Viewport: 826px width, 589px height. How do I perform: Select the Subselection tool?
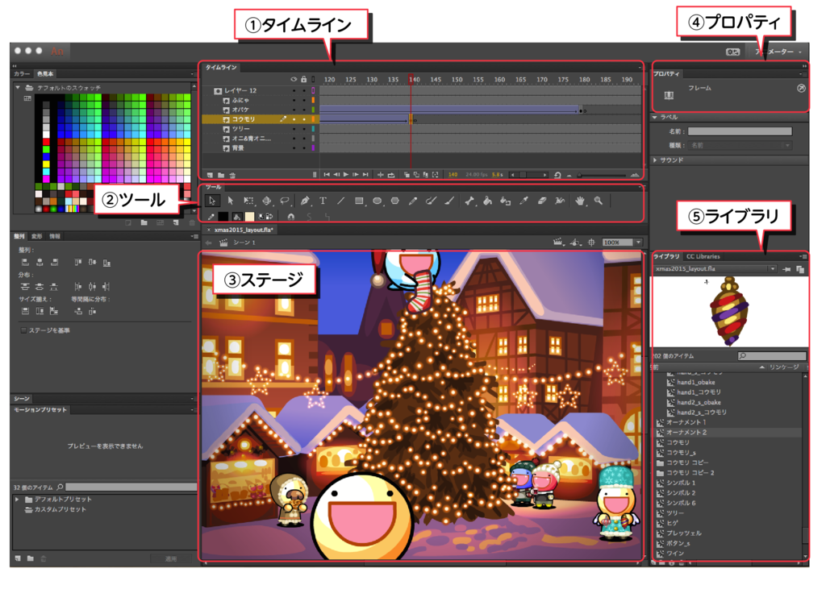coord(230,201)
